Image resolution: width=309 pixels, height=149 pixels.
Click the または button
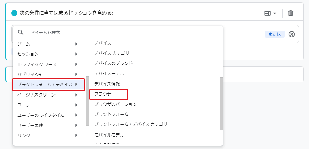[275, 34]
